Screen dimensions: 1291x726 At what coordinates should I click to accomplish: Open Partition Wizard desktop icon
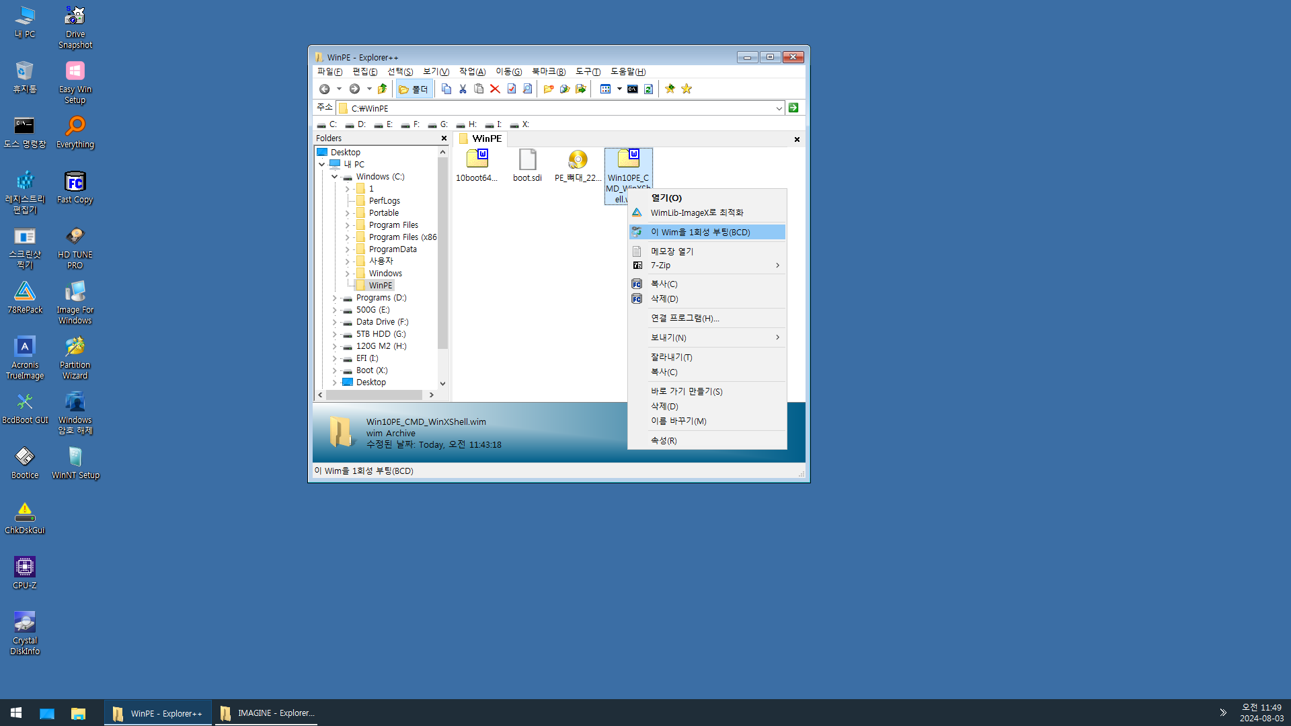[75, 358]
